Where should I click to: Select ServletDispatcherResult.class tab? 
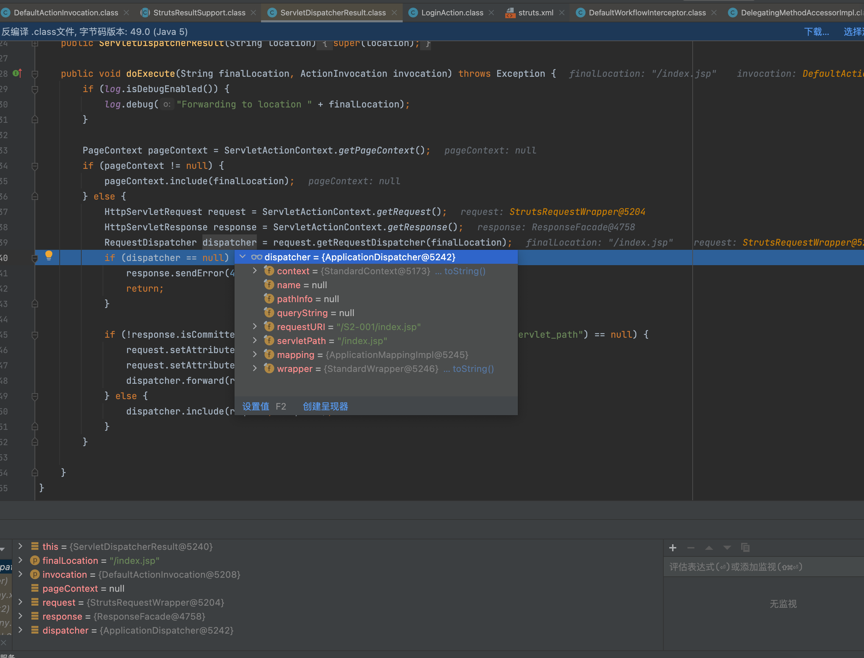(x=333, y=13)
